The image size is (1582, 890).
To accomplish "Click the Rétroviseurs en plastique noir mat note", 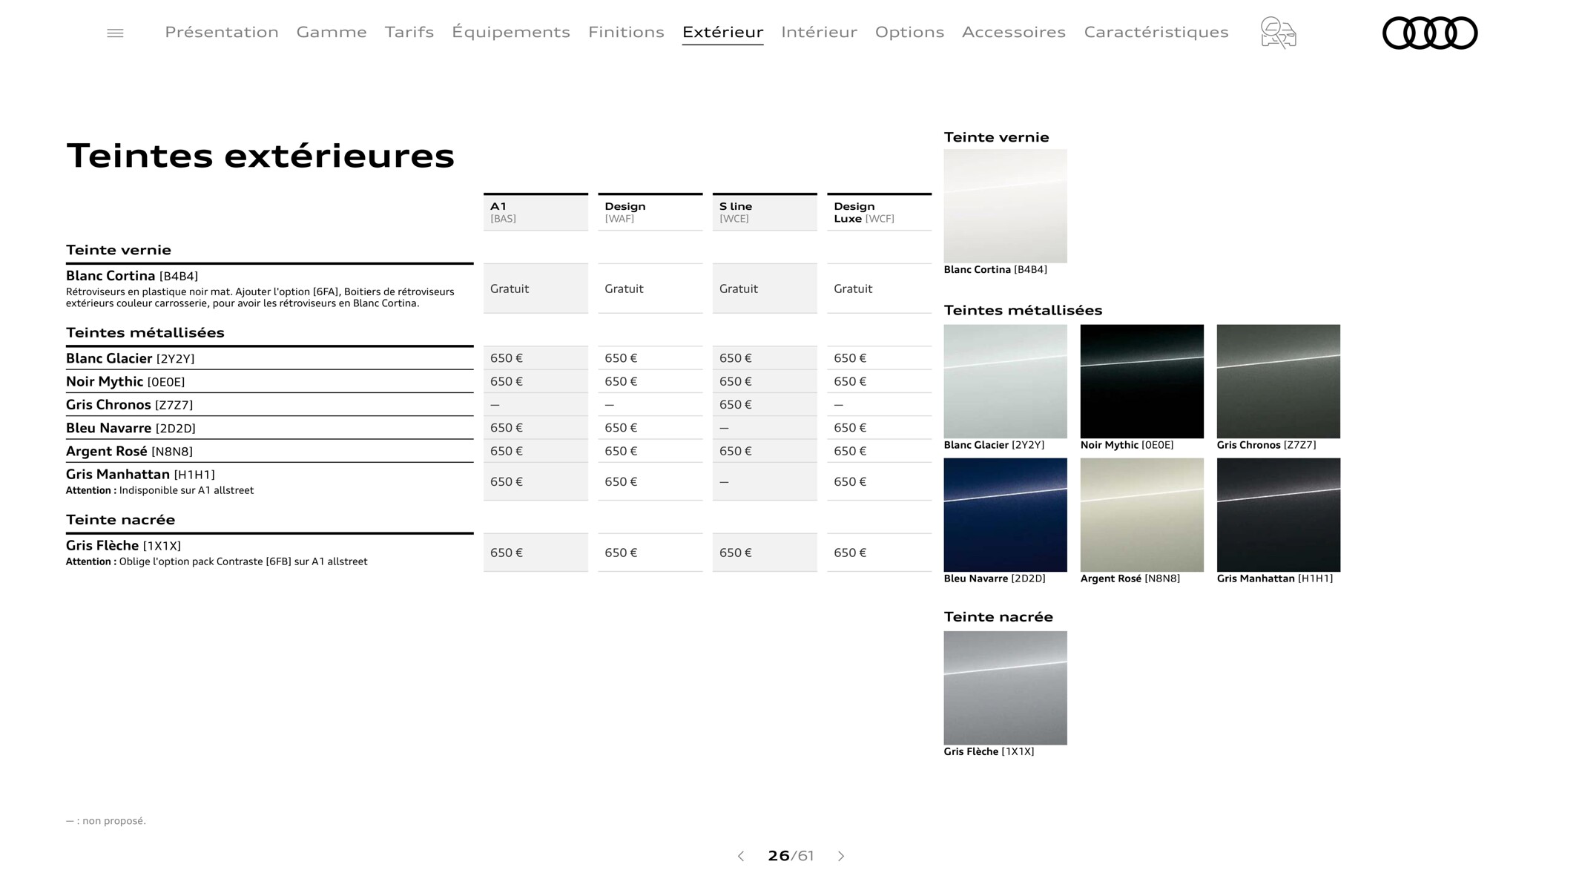I will (260, 297).
